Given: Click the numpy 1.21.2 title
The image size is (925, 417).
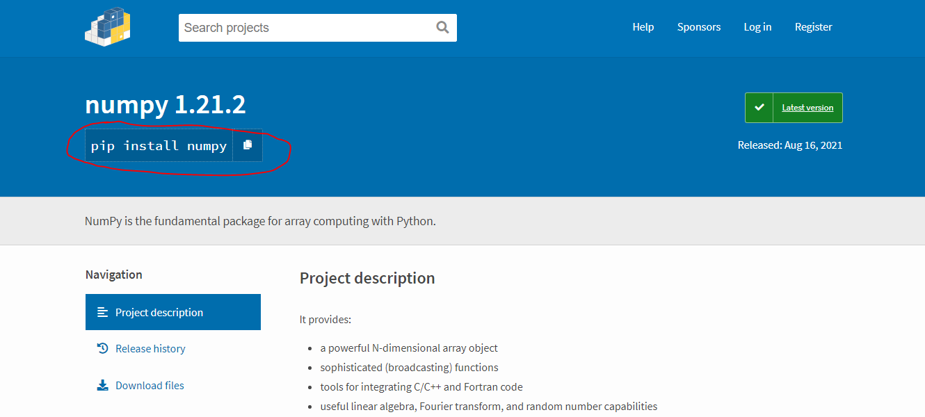Looking at the screenshot, I should pyautogui.click(x=166, y=105).
